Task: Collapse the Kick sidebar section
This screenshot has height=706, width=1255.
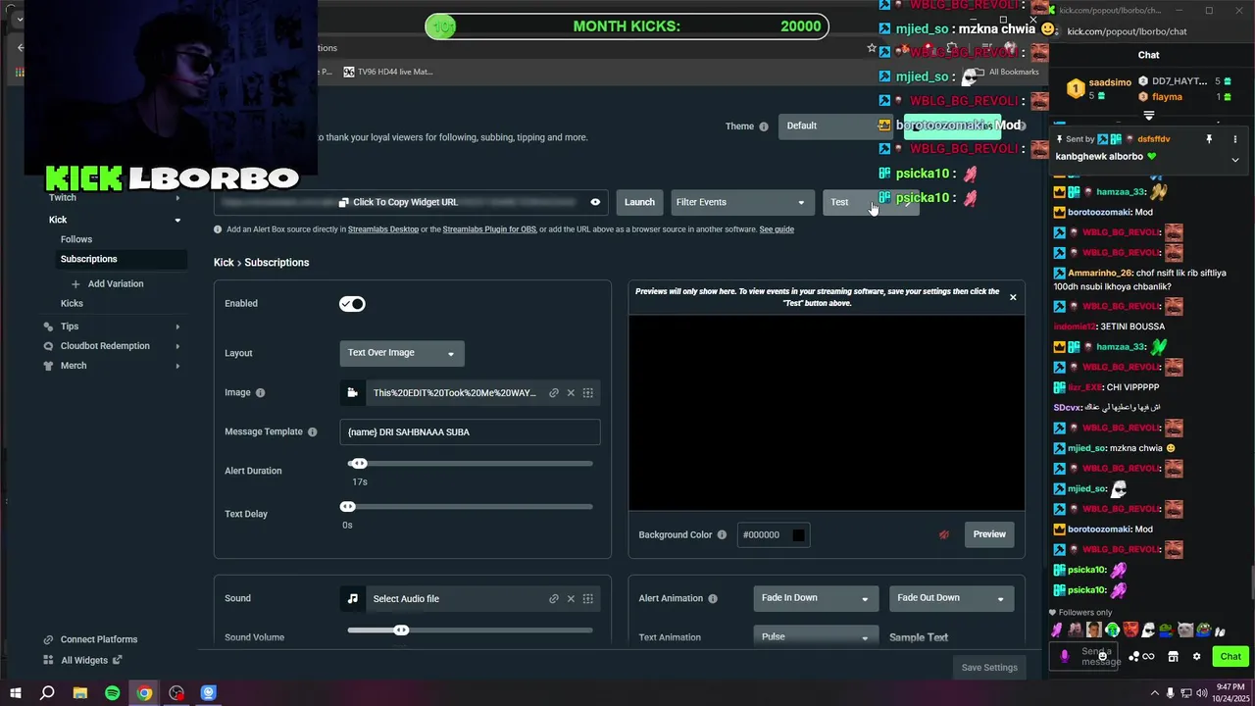Action: coord(177,221)
